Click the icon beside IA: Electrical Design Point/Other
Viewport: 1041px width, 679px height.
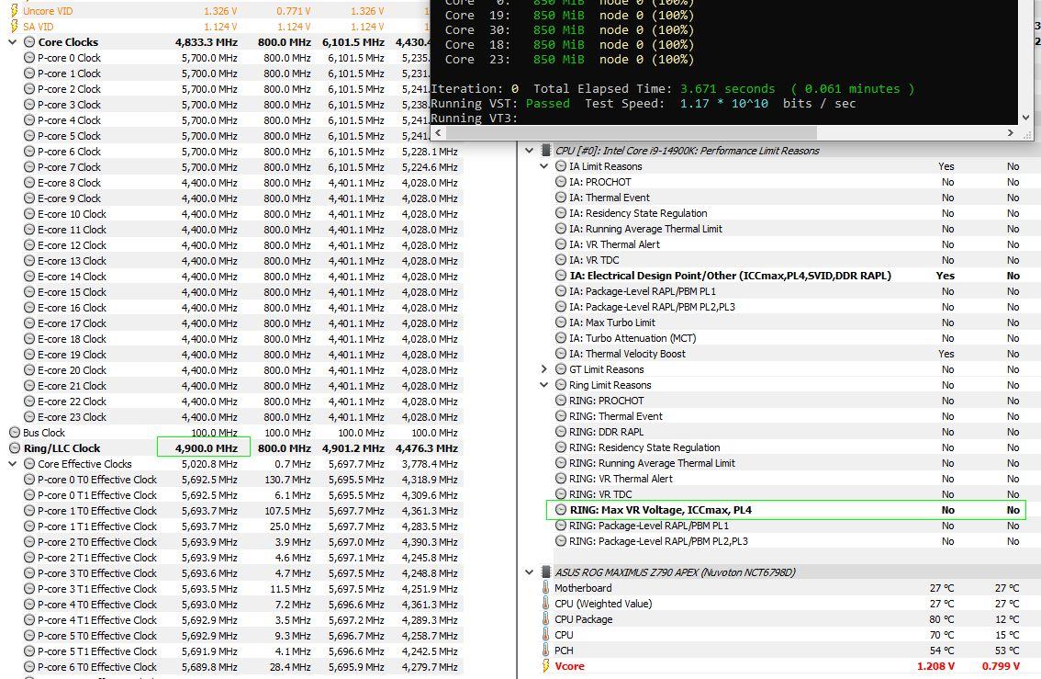coord(561,276)
